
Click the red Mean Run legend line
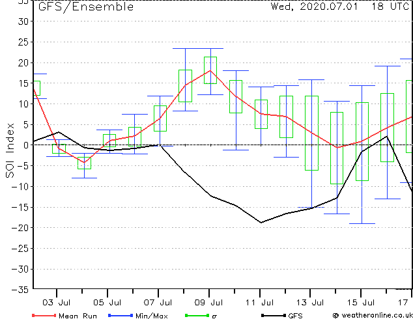[44, 315]
